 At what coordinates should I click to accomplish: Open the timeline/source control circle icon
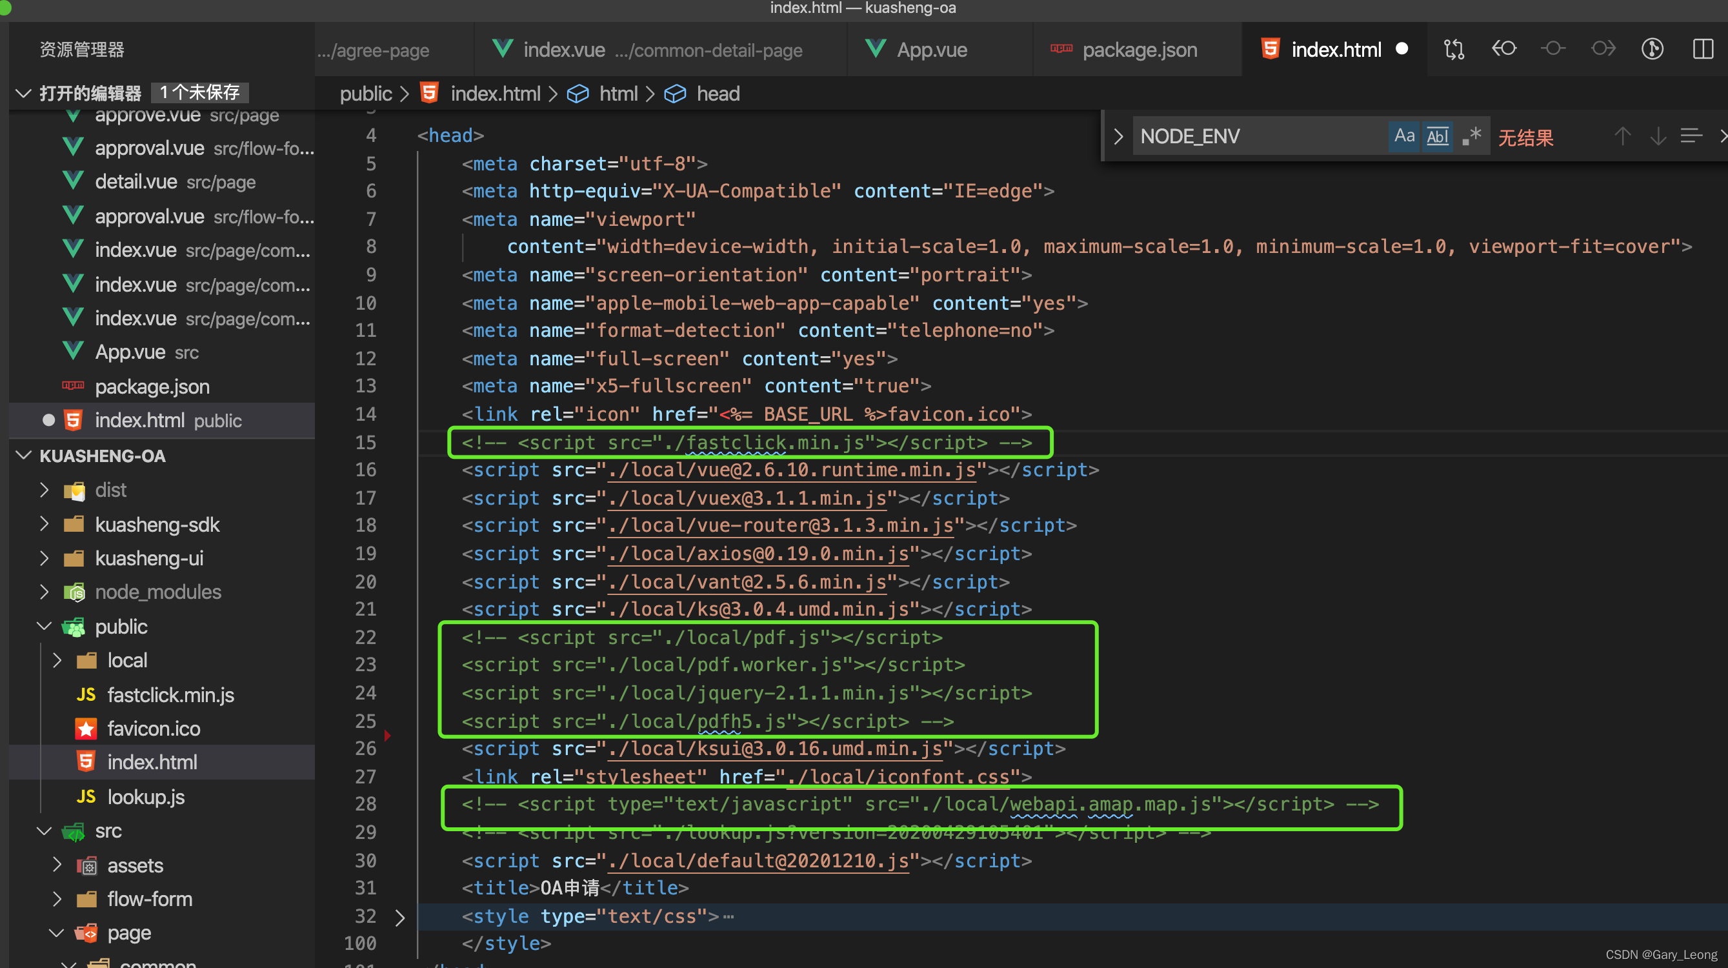point(1653,49)
